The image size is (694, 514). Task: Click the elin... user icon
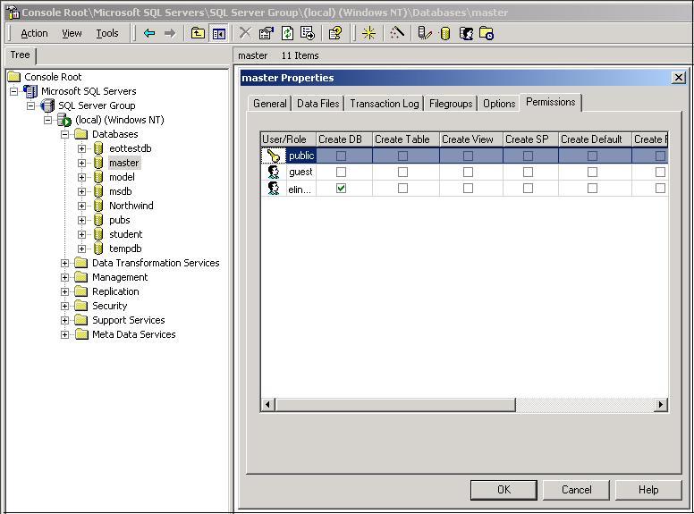tap(274, 189)
